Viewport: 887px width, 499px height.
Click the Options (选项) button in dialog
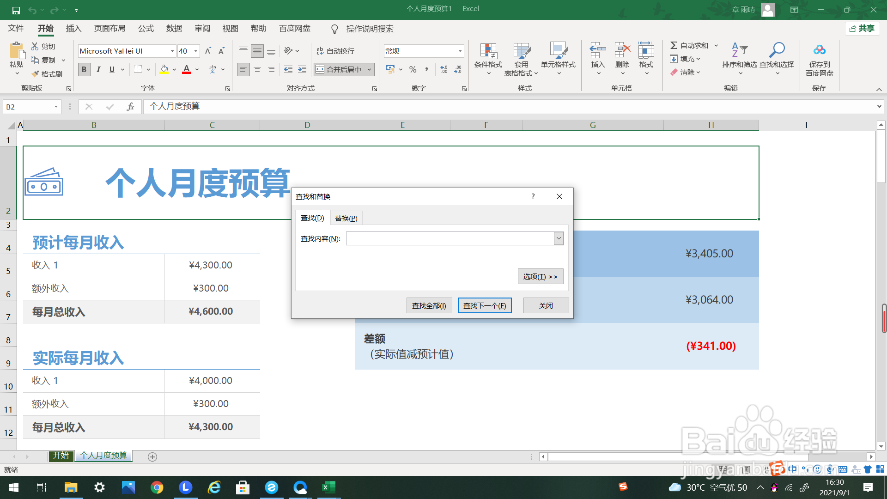[540, 276]
